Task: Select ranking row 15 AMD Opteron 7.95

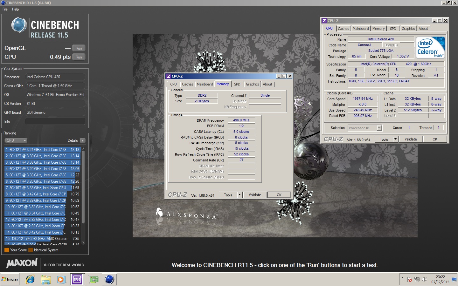Action: pyautogui.click(x=42, y=239)
